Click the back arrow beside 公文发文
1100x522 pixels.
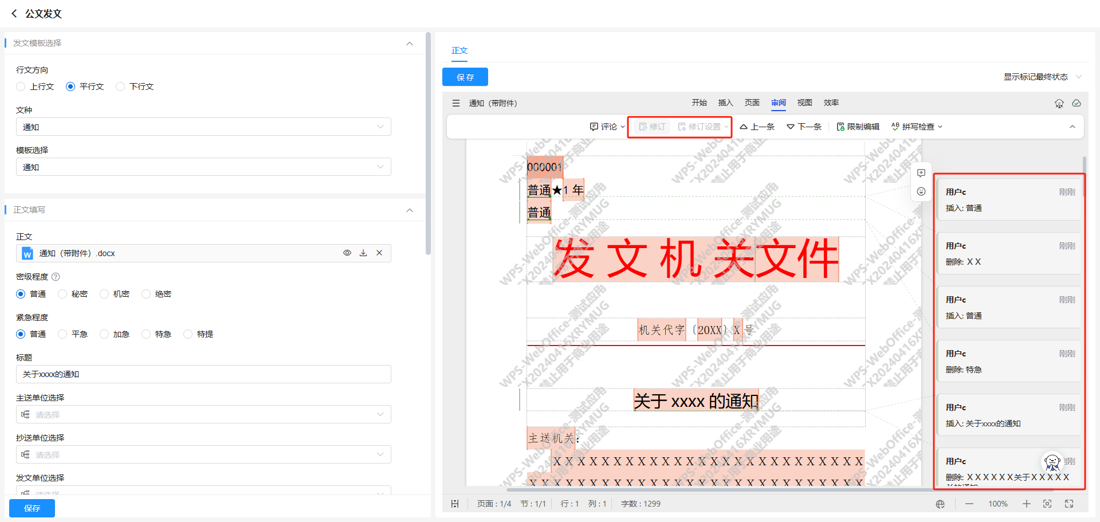(14, 13)
